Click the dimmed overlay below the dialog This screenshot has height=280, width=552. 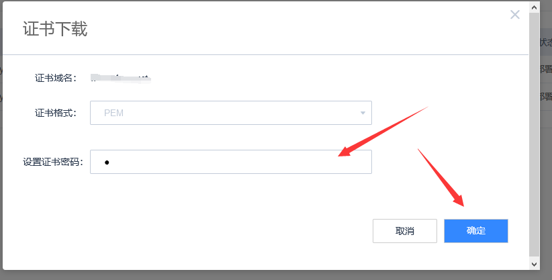click(x=276, y=275)
